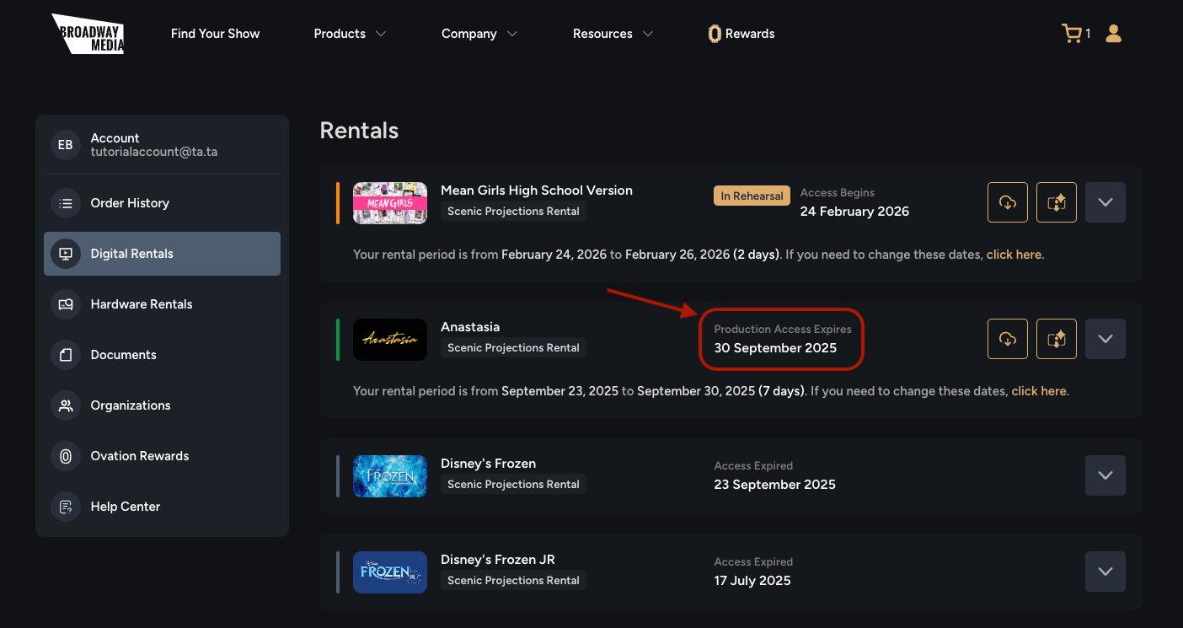
Task: Open the shopping cart icon
Action: (x=1072, y=34)
